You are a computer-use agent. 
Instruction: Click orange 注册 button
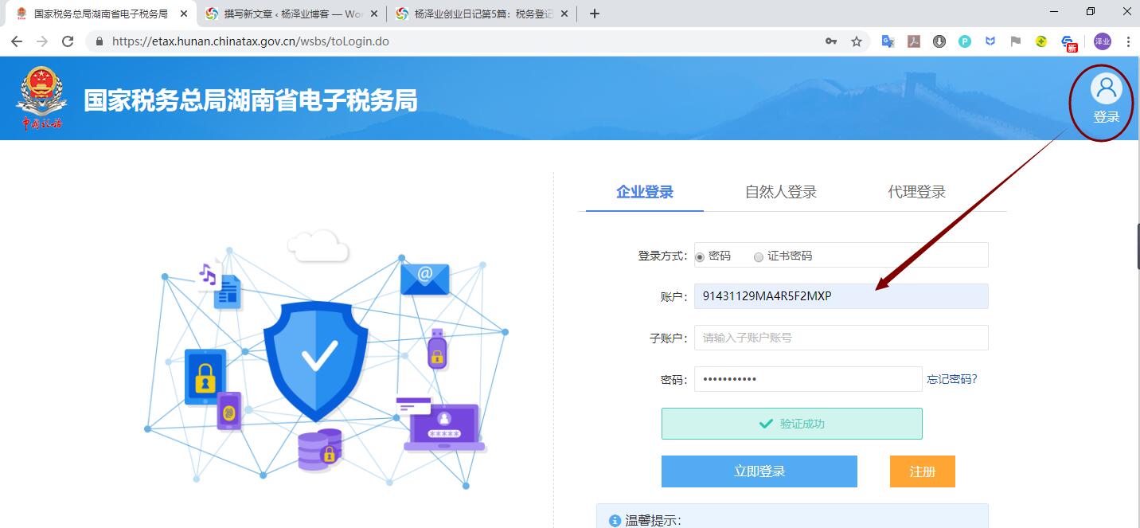(923, 471)
